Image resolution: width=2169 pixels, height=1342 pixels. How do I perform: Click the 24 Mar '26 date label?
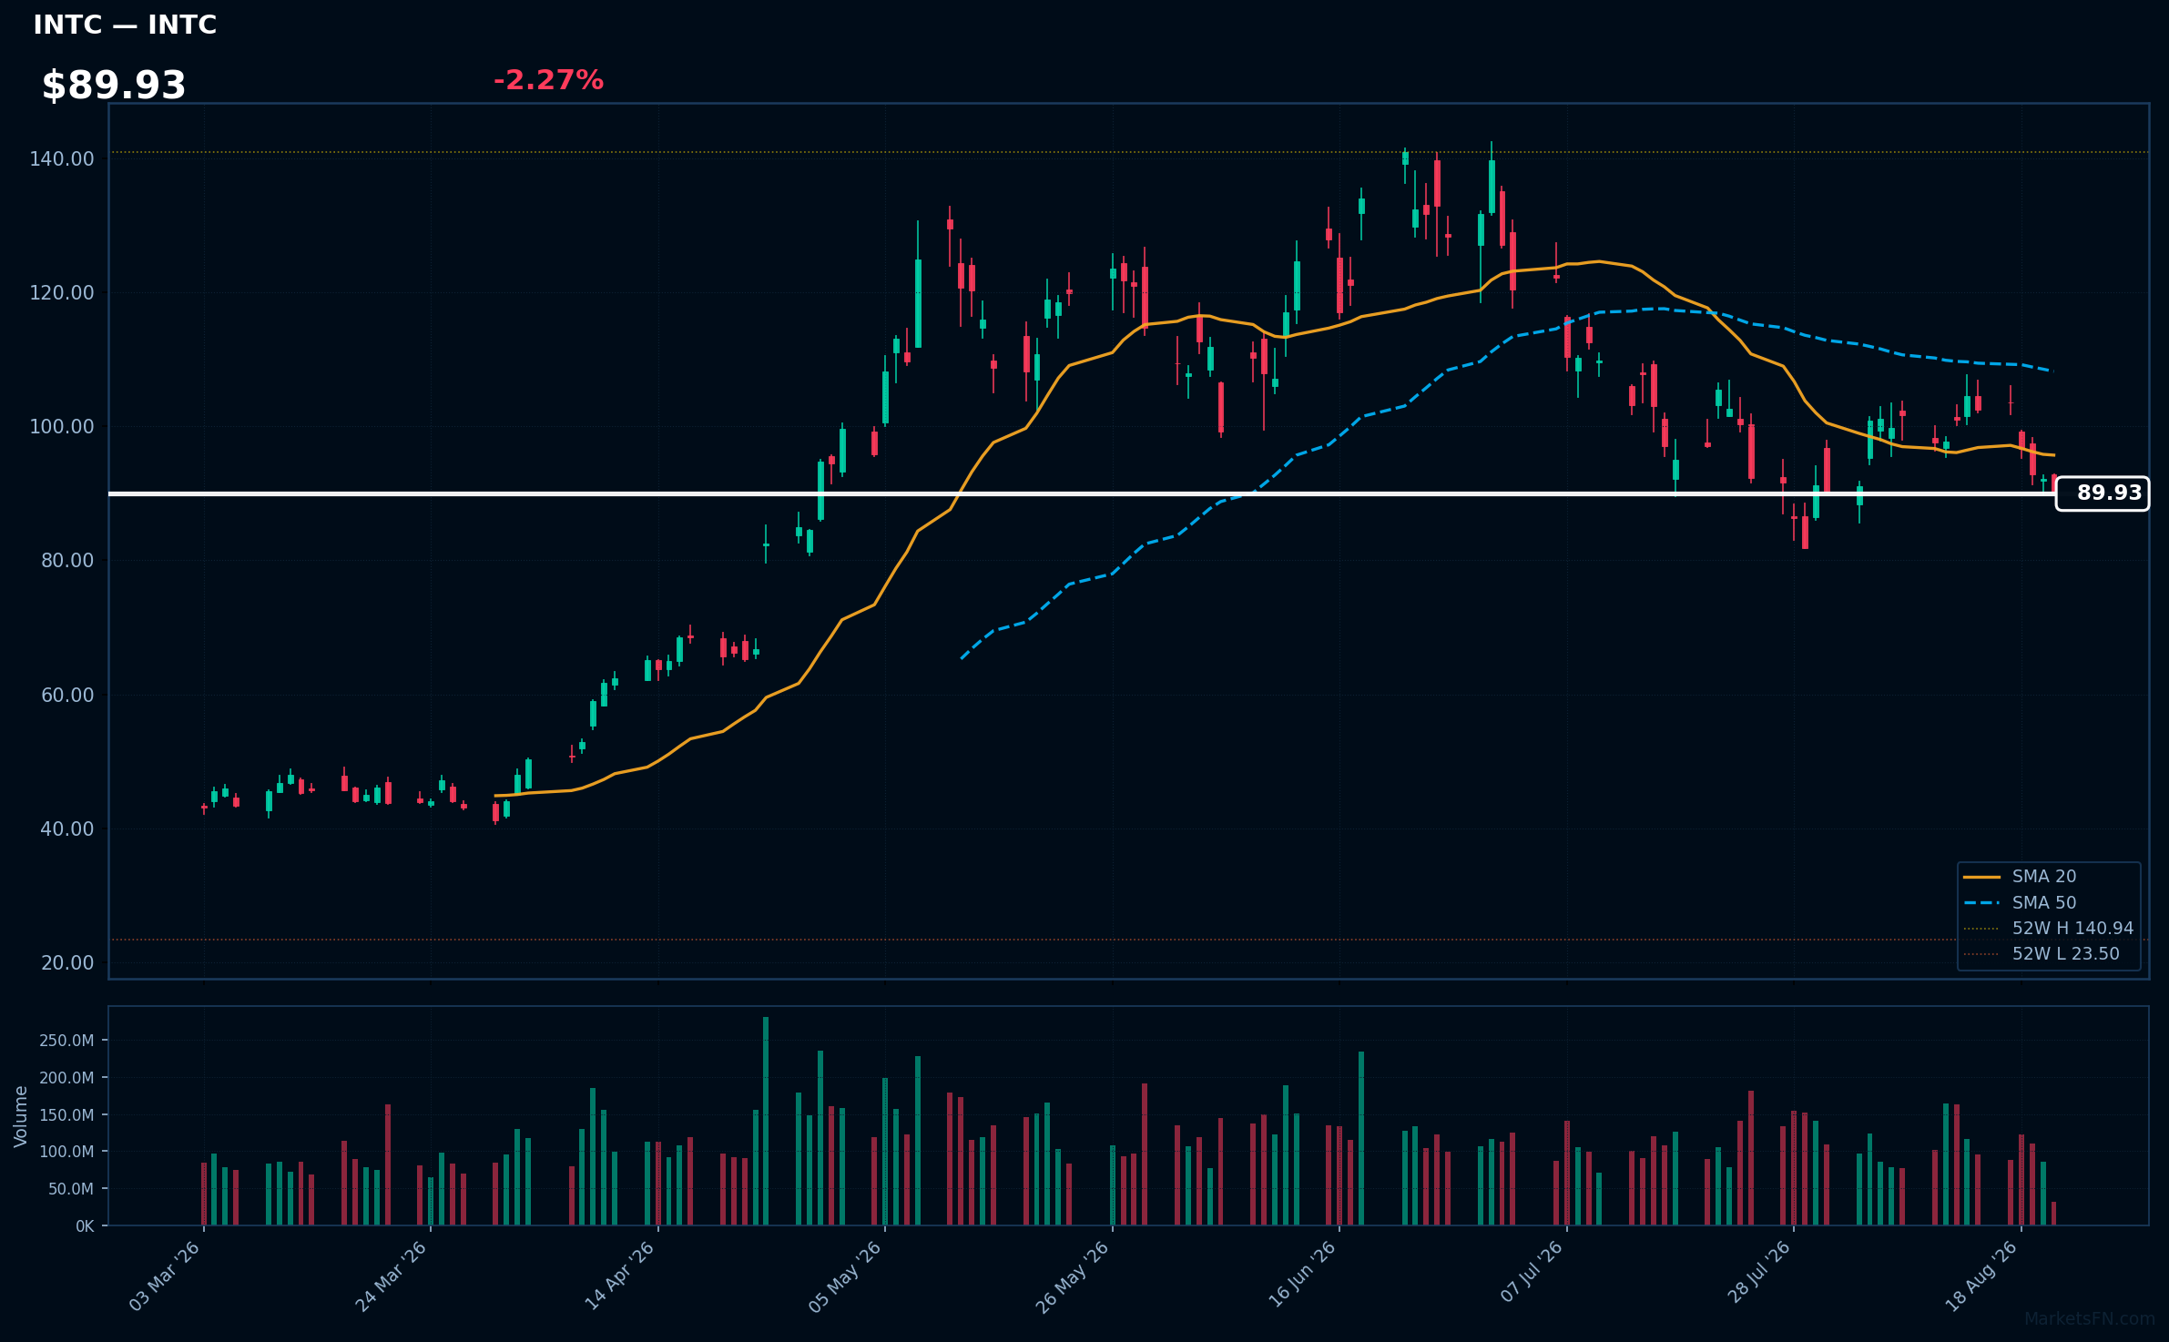[392, 1276]
